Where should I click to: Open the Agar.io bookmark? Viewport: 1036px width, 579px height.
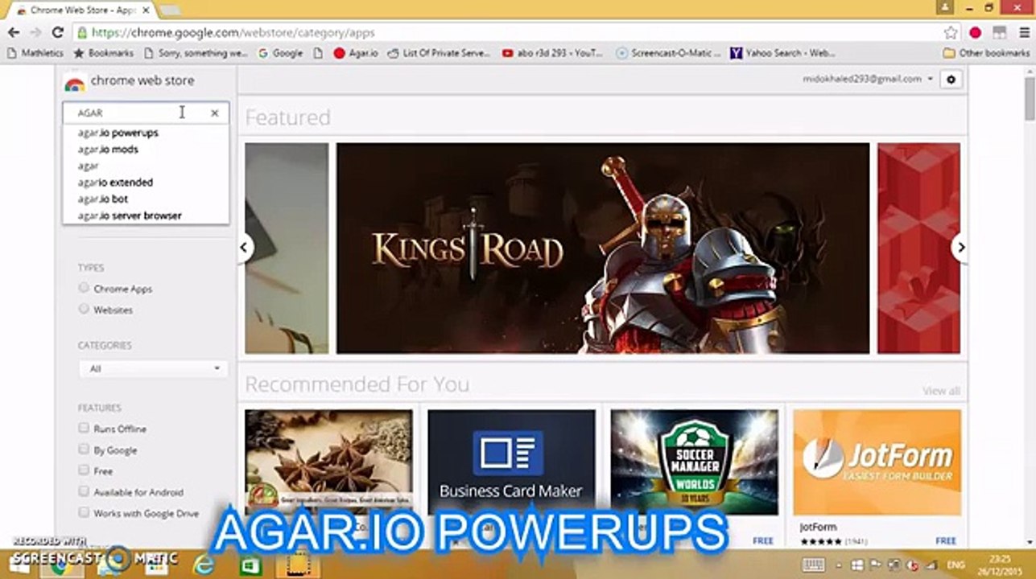pyautogui.click(x=356, y=53)
